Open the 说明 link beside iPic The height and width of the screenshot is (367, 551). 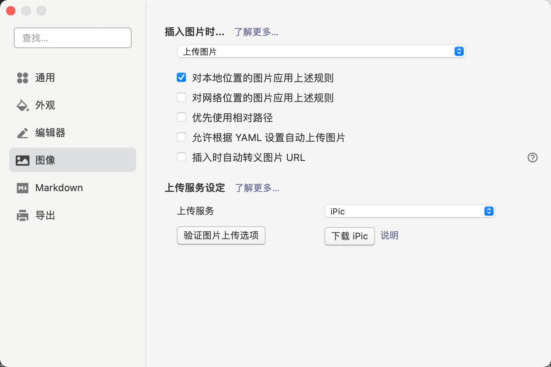tap(389, 235)
